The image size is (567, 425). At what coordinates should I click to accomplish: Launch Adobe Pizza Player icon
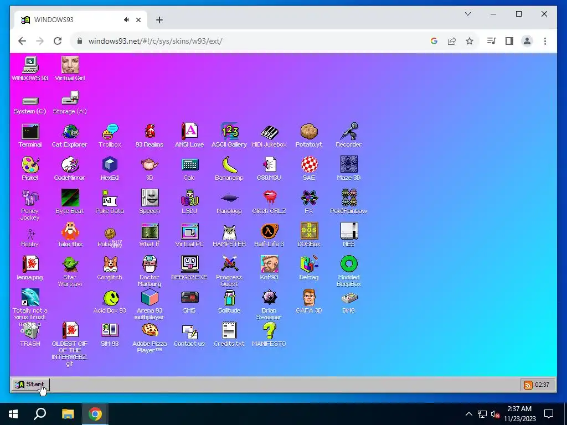click(150, 330)
